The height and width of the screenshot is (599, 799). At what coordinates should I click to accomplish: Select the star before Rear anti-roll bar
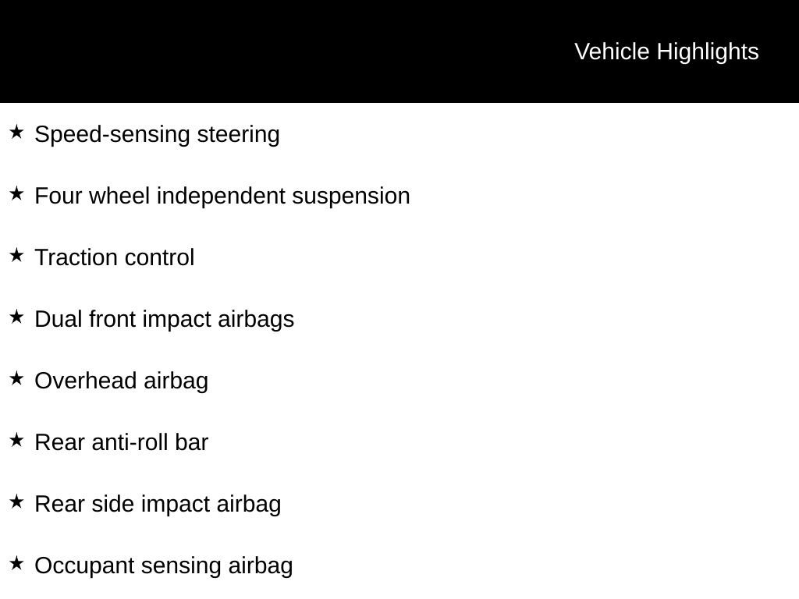16,440
